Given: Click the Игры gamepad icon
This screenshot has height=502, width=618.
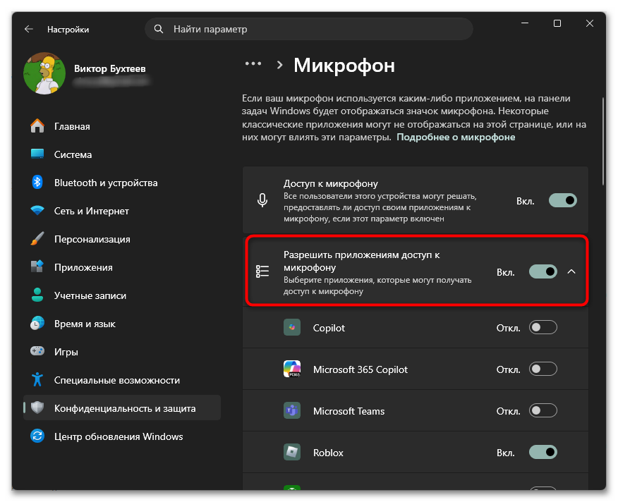Looking at the screenshot, I should tap(37, 351).
